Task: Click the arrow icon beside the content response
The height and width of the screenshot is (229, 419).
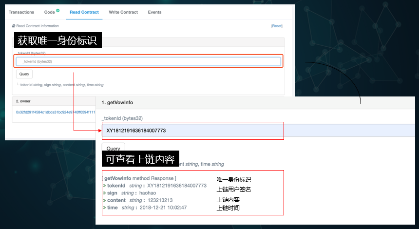Action: tap(104, 200)
